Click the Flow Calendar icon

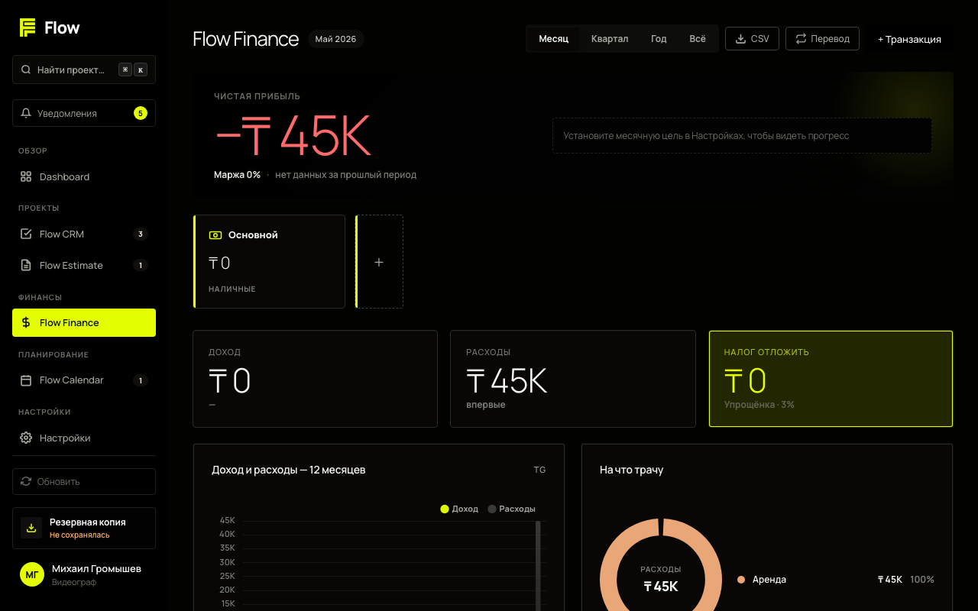point(26,380)
